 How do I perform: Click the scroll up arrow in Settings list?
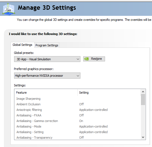tap(143, 92)
